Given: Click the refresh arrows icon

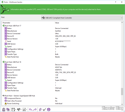Looking at the screenshot, I should [x=40, y=110].
